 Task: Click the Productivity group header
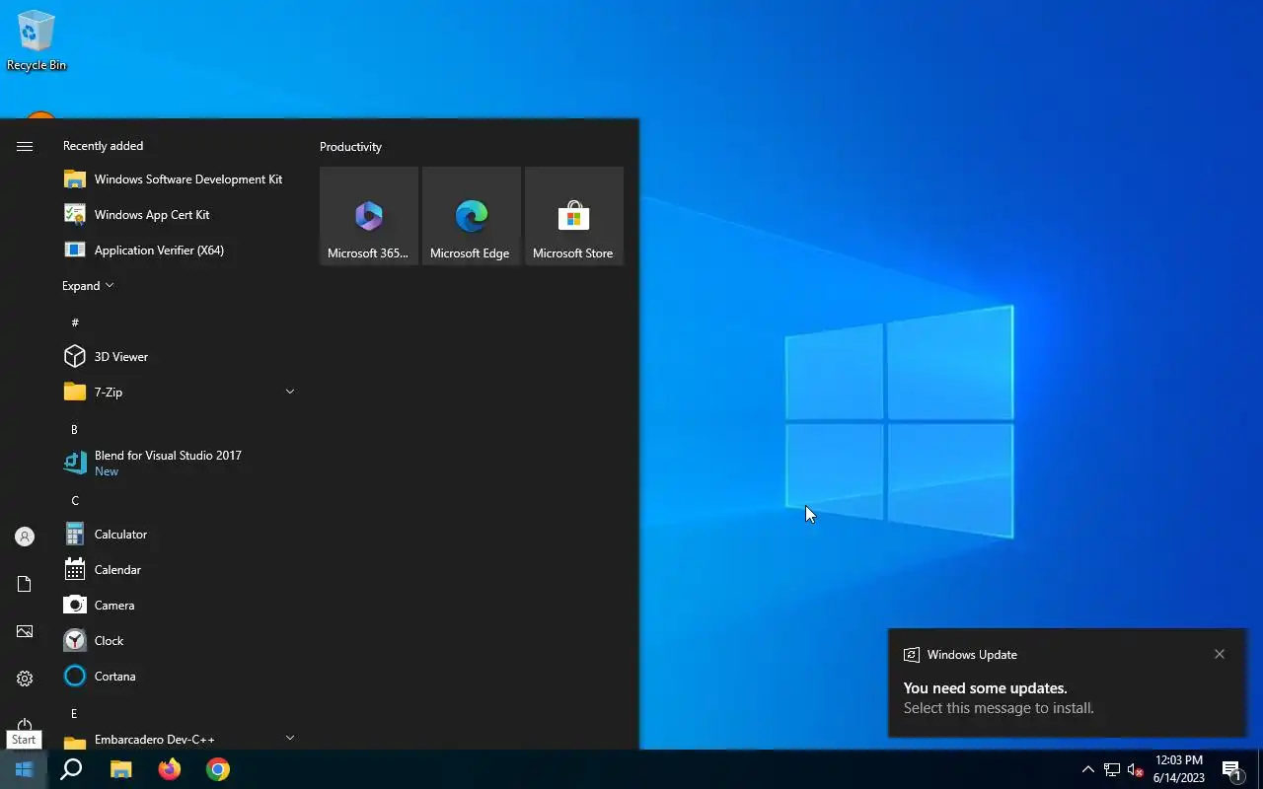pyautogui.click(x=350, y=147)
